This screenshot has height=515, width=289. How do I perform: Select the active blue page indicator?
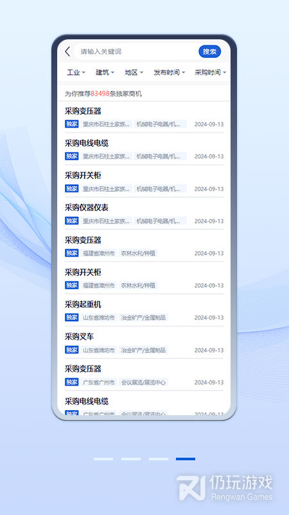[186, 459]
